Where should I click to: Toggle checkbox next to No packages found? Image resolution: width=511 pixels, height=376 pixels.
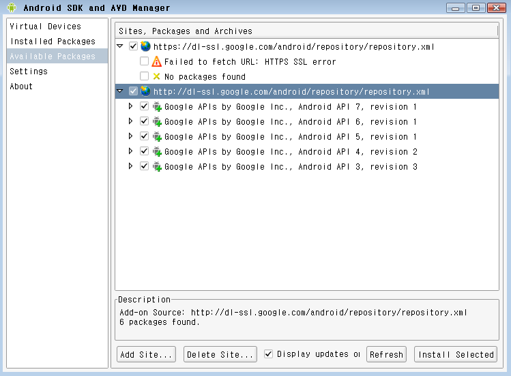pyautogui.click(x=144, y=76)
